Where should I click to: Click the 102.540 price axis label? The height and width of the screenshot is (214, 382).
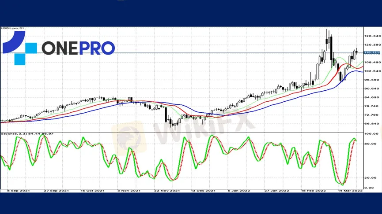(372, 71)
